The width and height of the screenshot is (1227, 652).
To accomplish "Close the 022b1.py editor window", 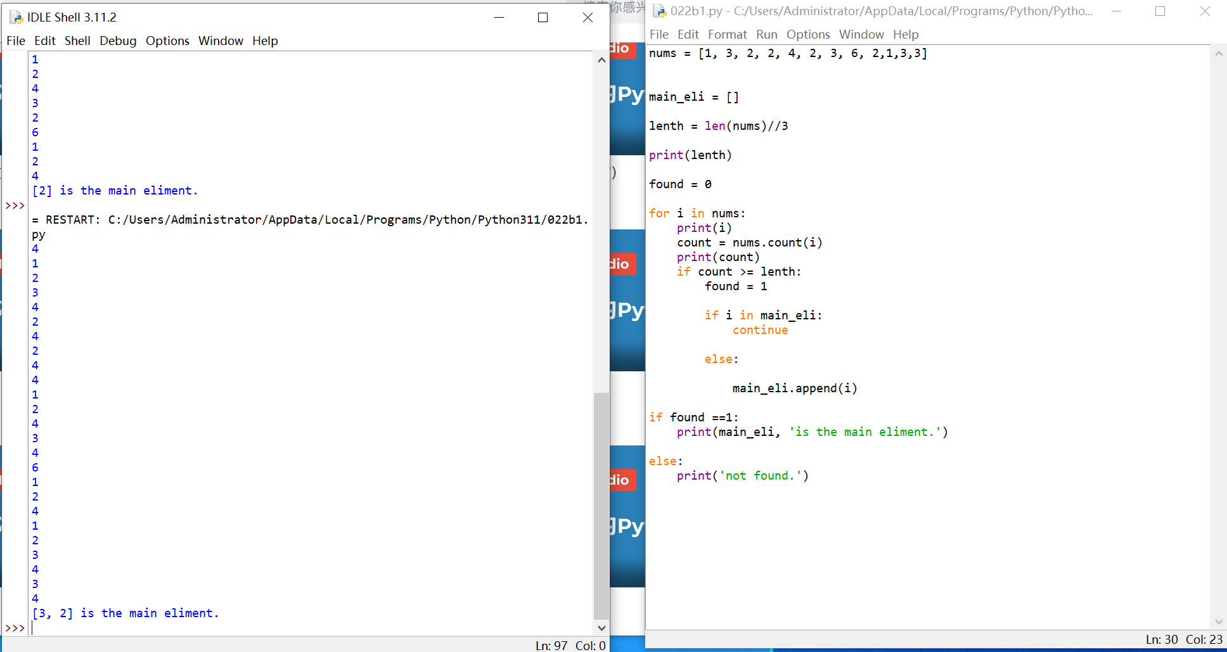I will click(x=1205, y=11).
